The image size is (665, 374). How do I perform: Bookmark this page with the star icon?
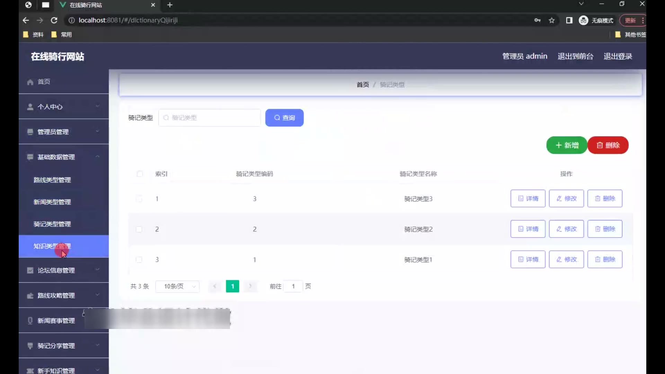[x=552, y=20]
